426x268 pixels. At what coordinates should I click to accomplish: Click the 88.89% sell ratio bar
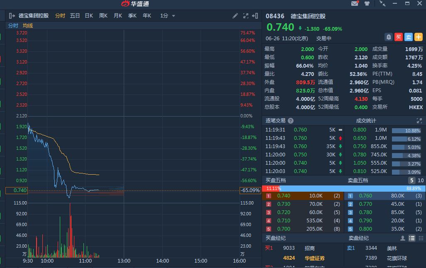coord(353,188)
